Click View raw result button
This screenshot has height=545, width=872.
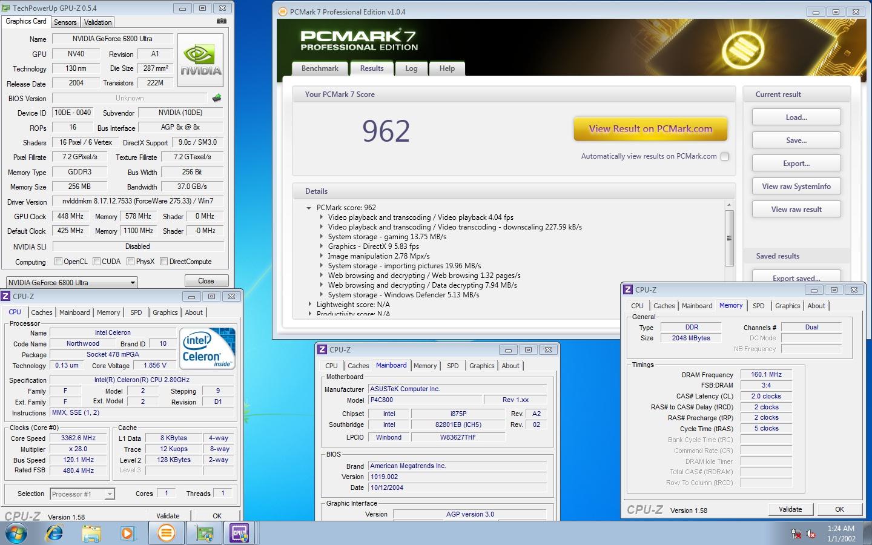pos(796,210)
